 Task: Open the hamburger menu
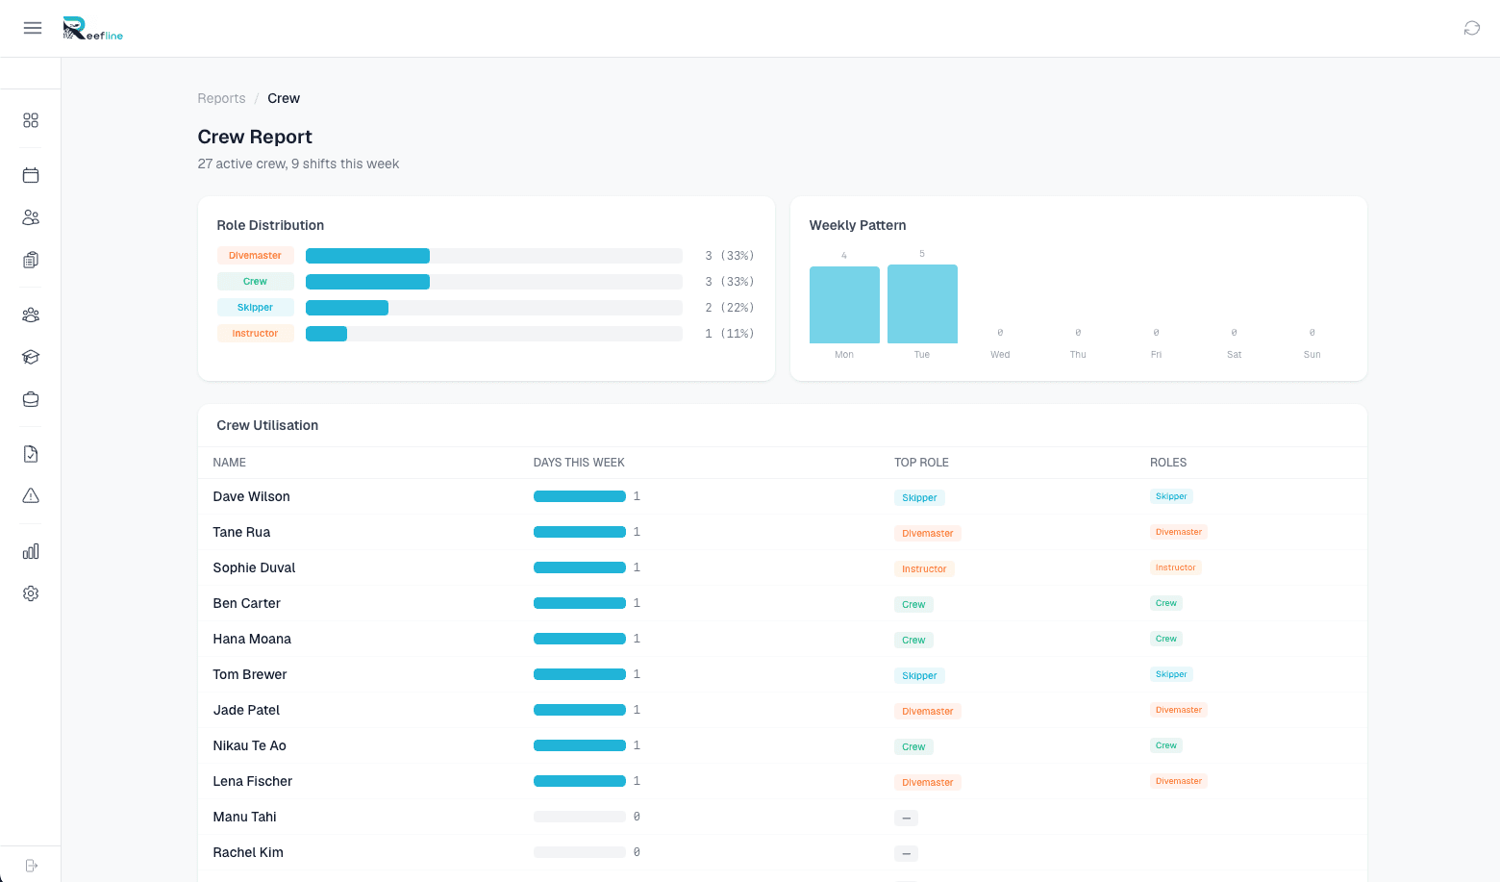coord(33,28)
